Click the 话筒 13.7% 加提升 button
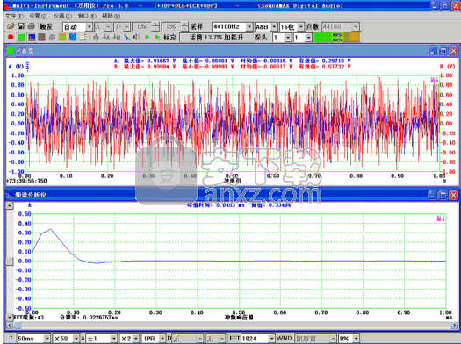This screenshot has width=461, height=344. pos(216,38)
